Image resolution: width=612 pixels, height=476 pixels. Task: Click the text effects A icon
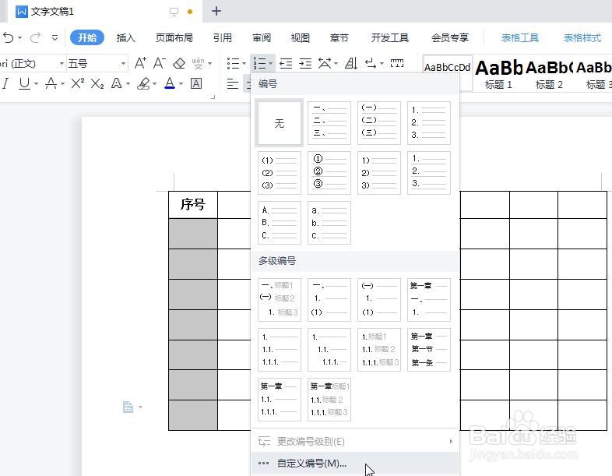[x=116, y=83]
